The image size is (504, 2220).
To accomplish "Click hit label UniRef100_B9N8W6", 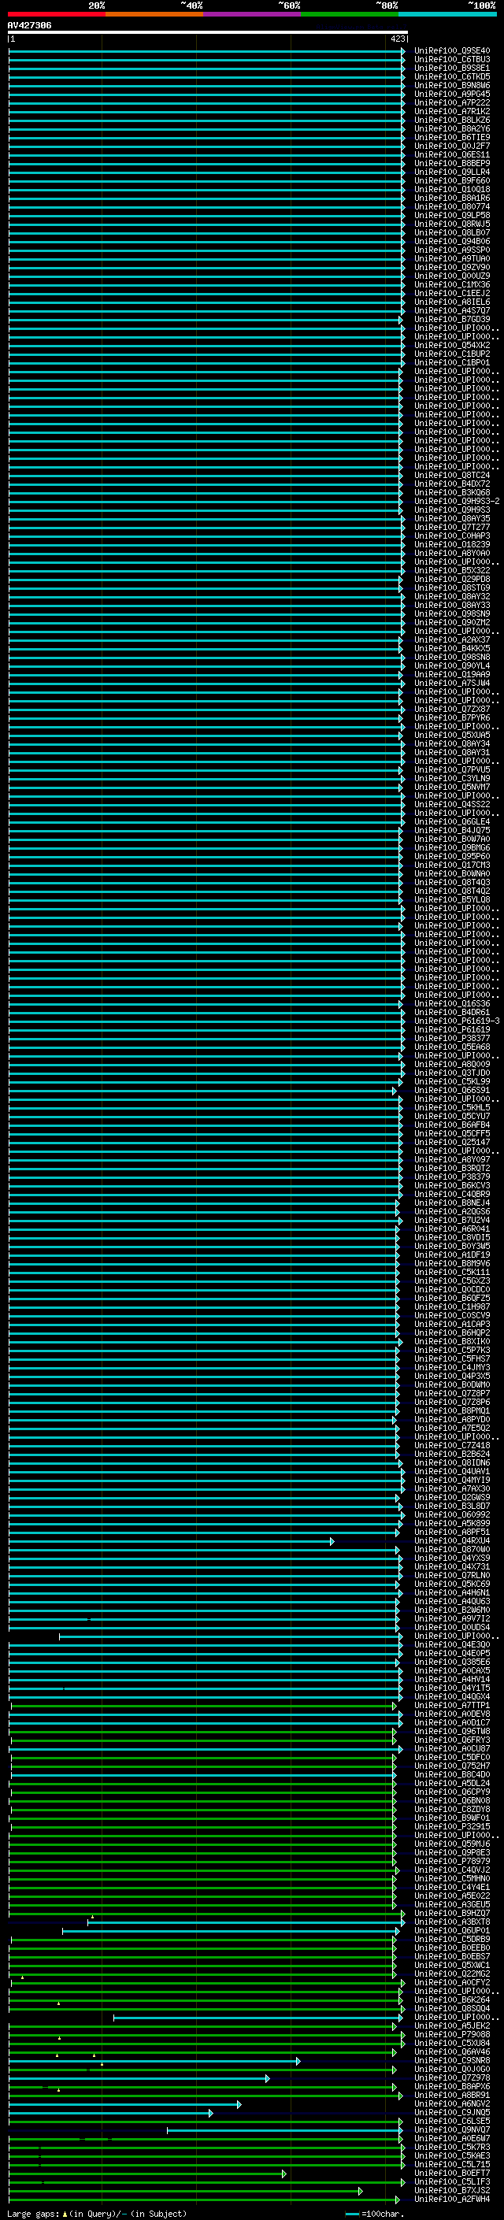I will click(x=452, y=85).
